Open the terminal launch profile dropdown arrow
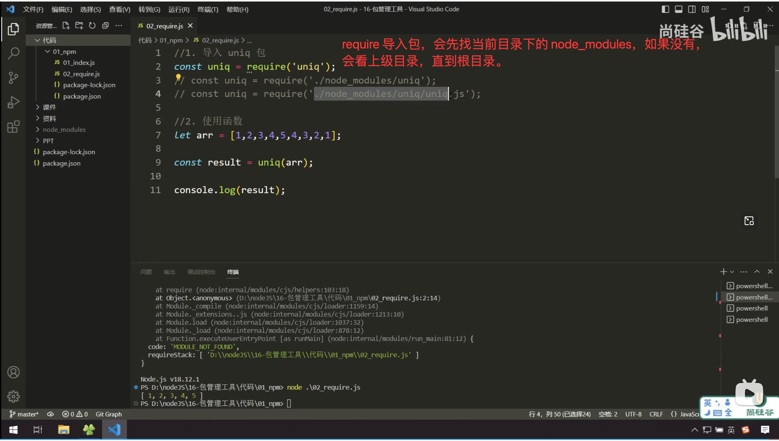The image size is (779, 441). (x=732, y=272)
